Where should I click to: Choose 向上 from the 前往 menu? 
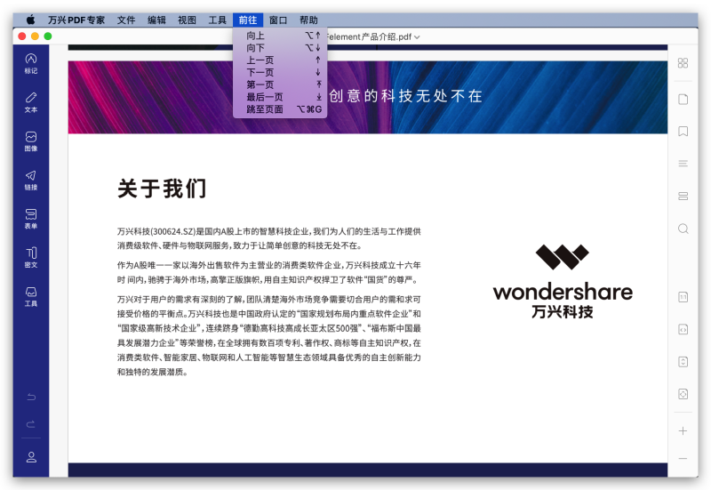coord(280,36)
